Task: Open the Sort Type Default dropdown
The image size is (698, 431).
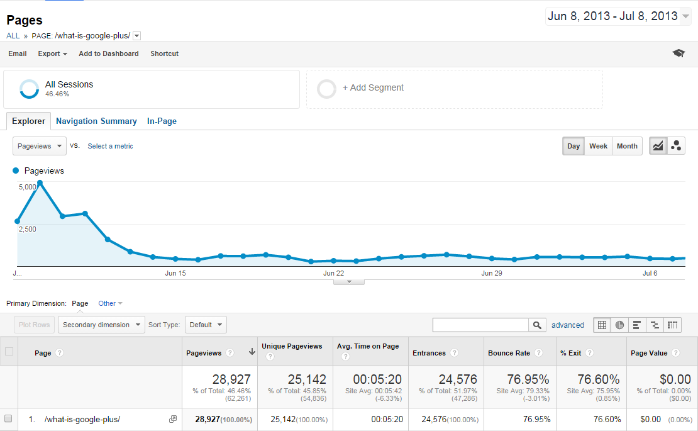Action: pyautogui.click(x=206, y=325)
